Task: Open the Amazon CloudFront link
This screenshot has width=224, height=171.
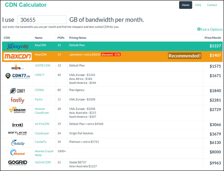Action: pos(42,111)
